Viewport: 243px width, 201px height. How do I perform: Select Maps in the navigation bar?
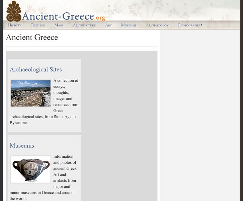click(59, 25)
